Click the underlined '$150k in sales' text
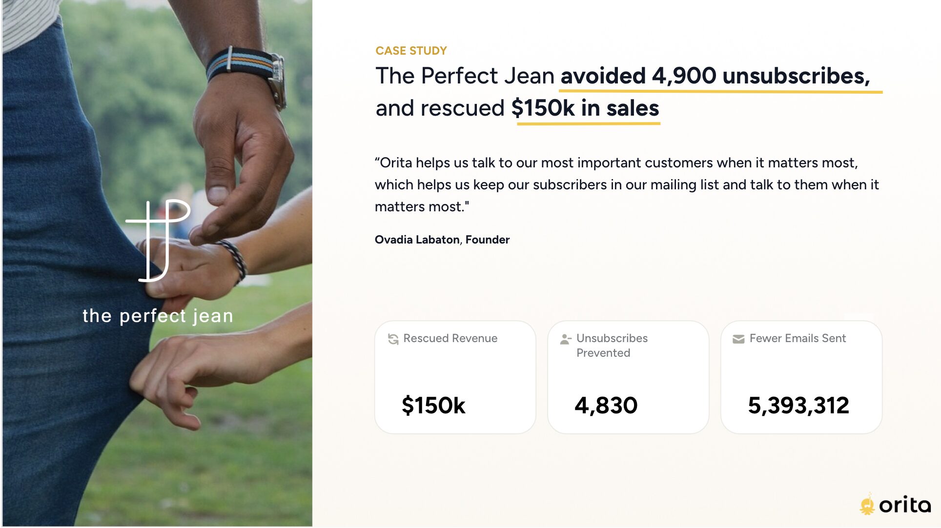941x528 pixels. click(x=585, y=108)
